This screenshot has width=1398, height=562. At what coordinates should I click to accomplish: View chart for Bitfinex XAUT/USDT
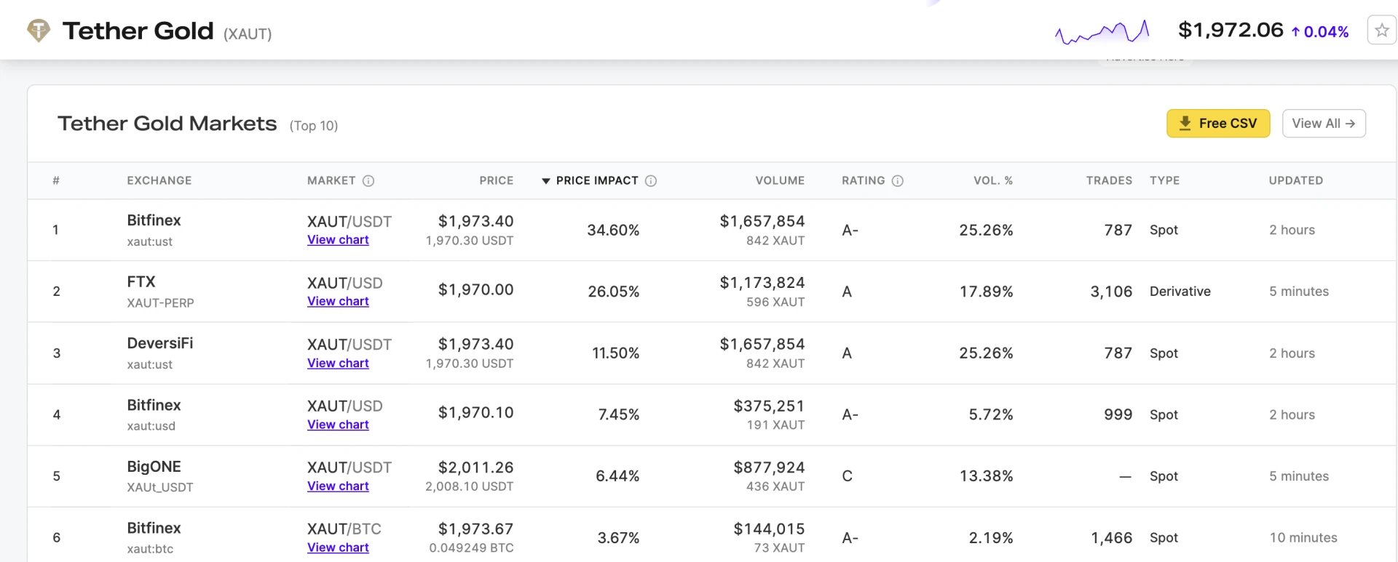coord(338,240)
